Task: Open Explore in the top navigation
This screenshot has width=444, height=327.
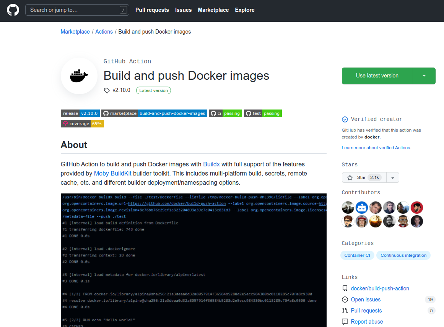Action: 245,10
